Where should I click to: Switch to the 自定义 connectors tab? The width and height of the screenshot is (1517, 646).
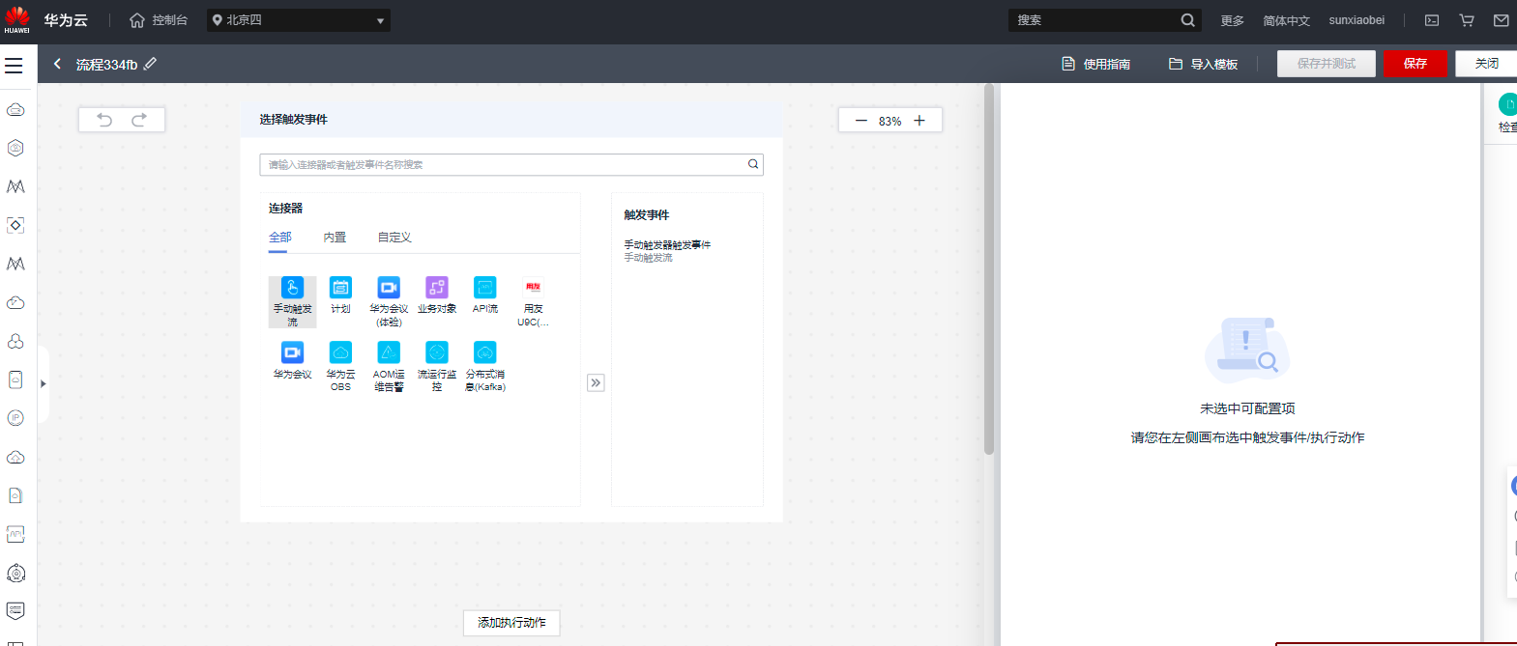click(394, 238)
